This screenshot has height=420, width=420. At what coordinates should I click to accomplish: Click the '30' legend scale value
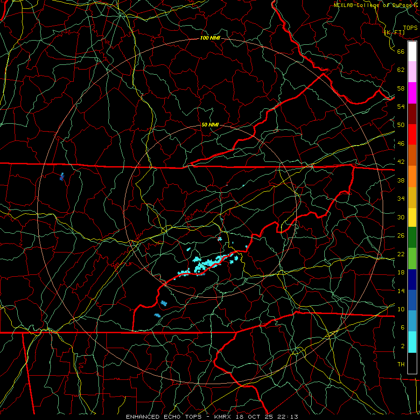pyautogui.click(x=401, y=217)
